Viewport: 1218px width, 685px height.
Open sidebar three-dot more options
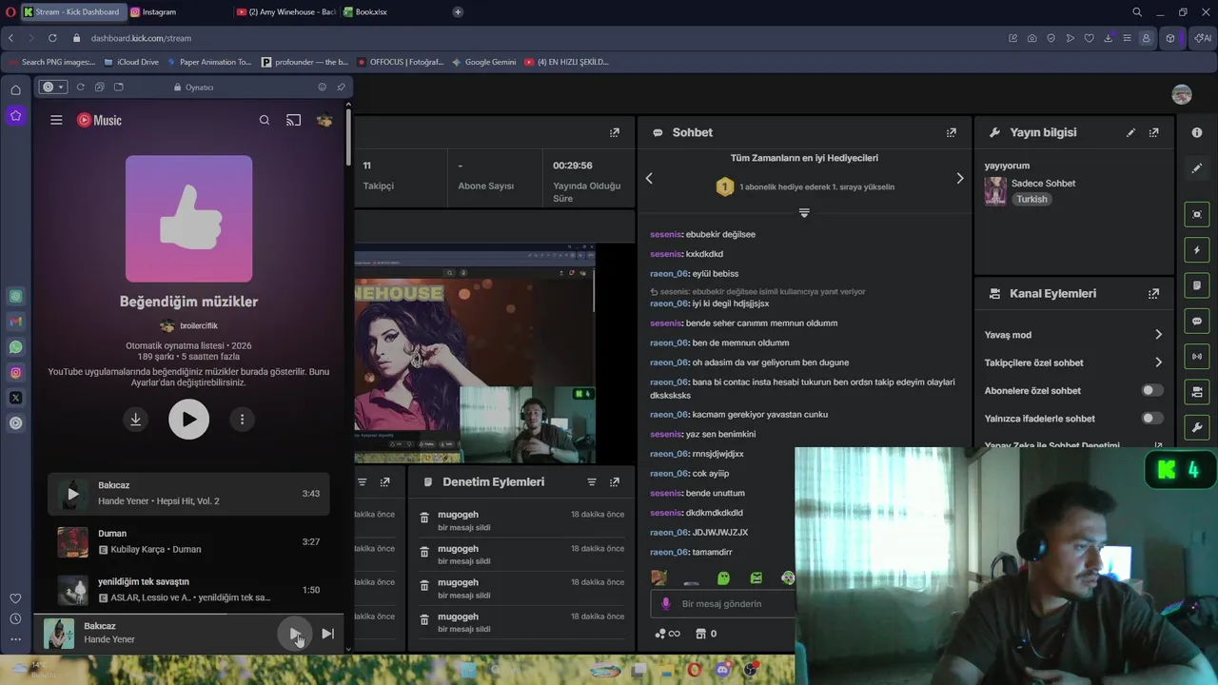coord(15,639)
